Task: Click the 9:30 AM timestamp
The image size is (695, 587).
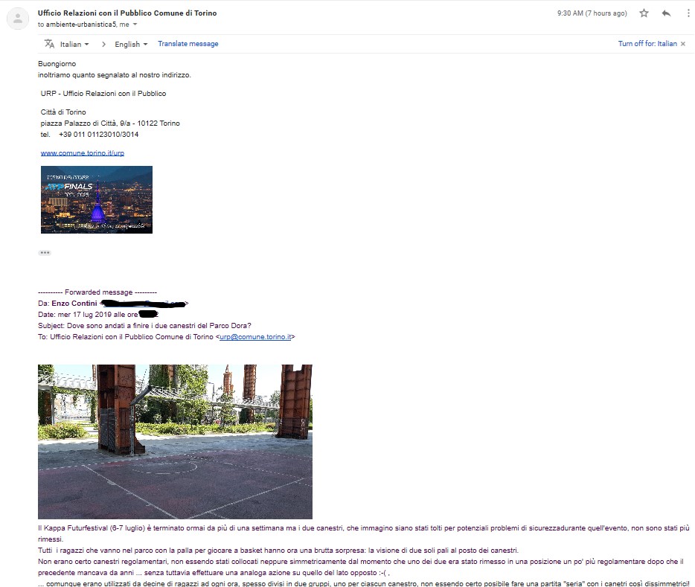Action: pos(592,13)
